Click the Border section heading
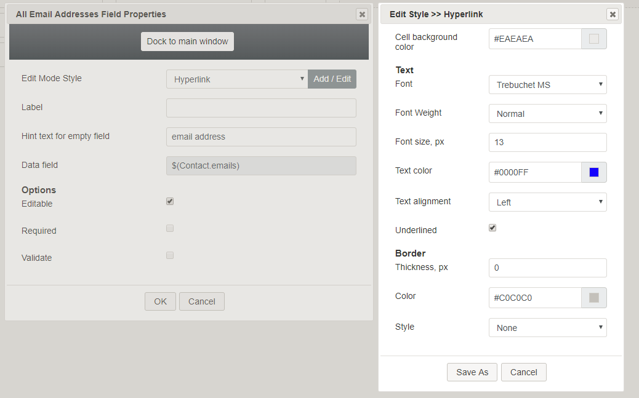Viewport: 639px width, 398px height. pyautogui.click(x=411, y=253)
